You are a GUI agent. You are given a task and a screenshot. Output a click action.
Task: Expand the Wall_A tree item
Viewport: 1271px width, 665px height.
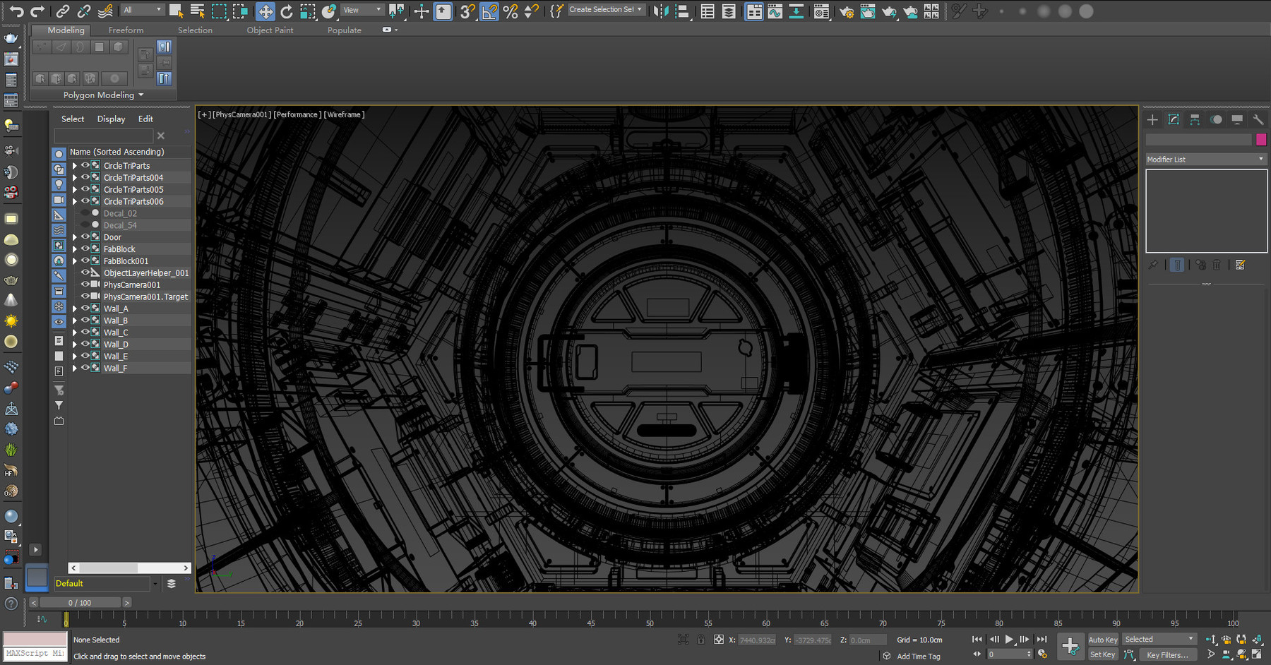click(x=75, y=308)
